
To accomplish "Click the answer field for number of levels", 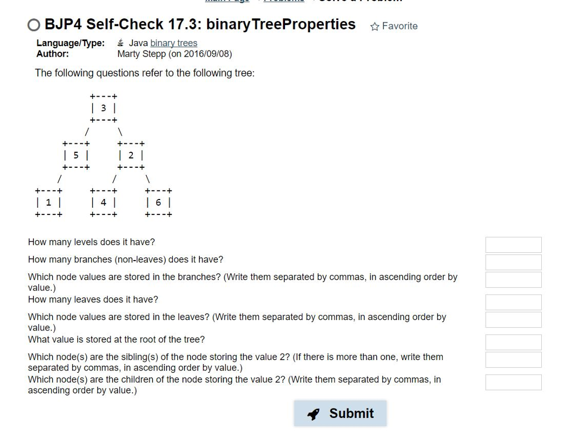I will click(x=513, y=245).
